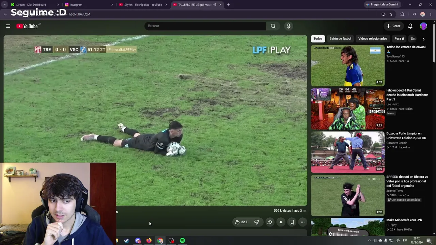Screen dimensions: 436x245
Task: Open the Chrome profile avatar
Action: (x=423, y=14)
